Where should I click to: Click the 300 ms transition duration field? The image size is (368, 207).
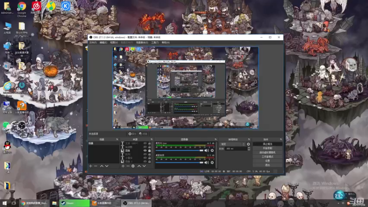[236, 149]
